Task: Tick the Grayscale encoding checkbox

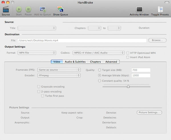Action: point(39,87)
